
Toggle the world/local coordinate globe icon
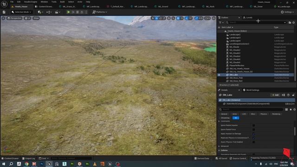169,19
